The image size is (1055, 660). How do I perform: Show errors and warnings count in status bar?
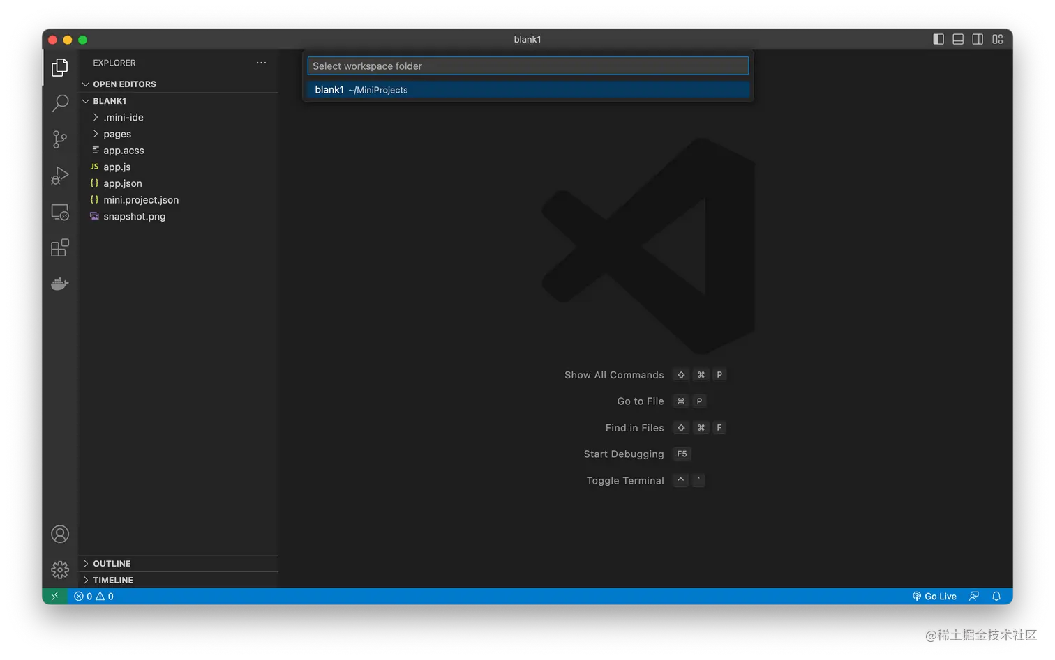94,597
